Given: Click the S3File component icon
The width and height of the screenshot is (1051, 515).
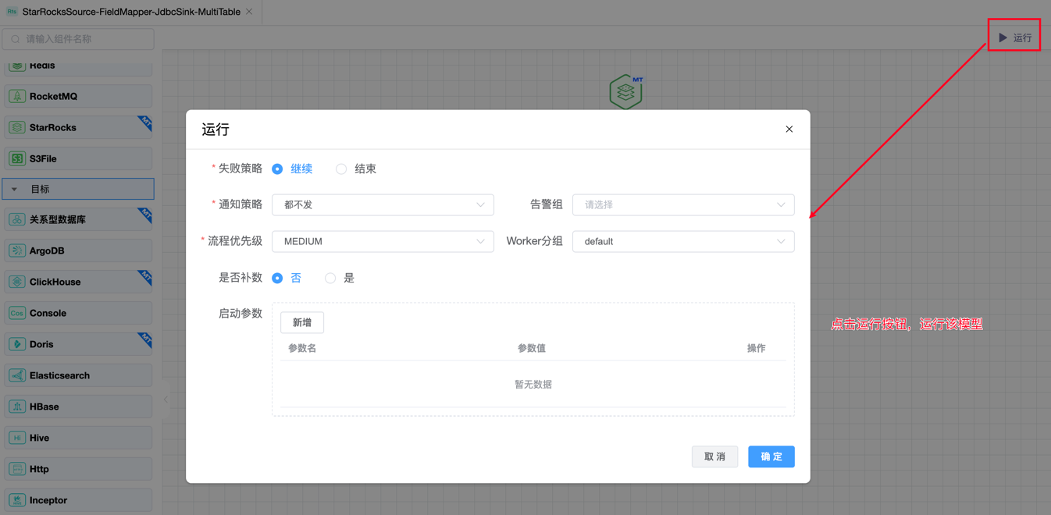Looking at the screenshot, I should pyautogui.click(x=17, y=158).
